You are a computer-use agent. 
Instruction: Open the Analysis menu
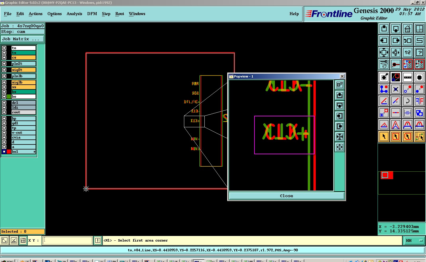tap(74, 14)
